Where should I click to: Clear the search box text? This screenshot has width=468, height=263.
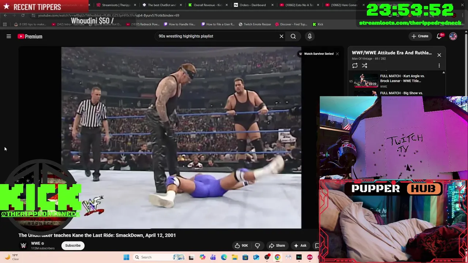click(282, 36)
